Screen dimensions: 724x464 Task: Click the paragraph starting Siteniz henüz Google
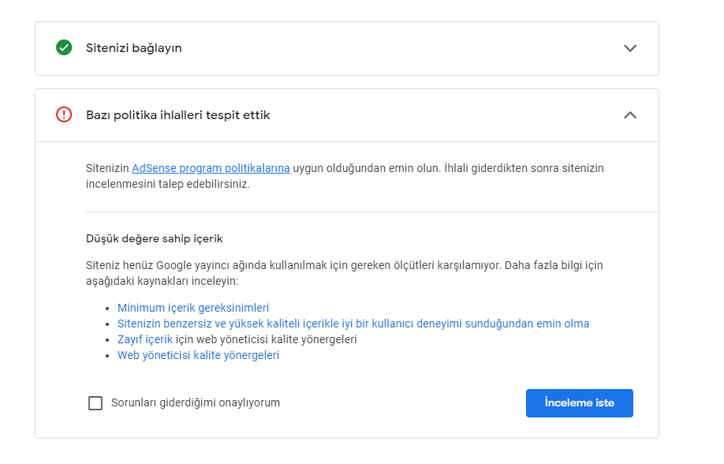tap(345, 273)
